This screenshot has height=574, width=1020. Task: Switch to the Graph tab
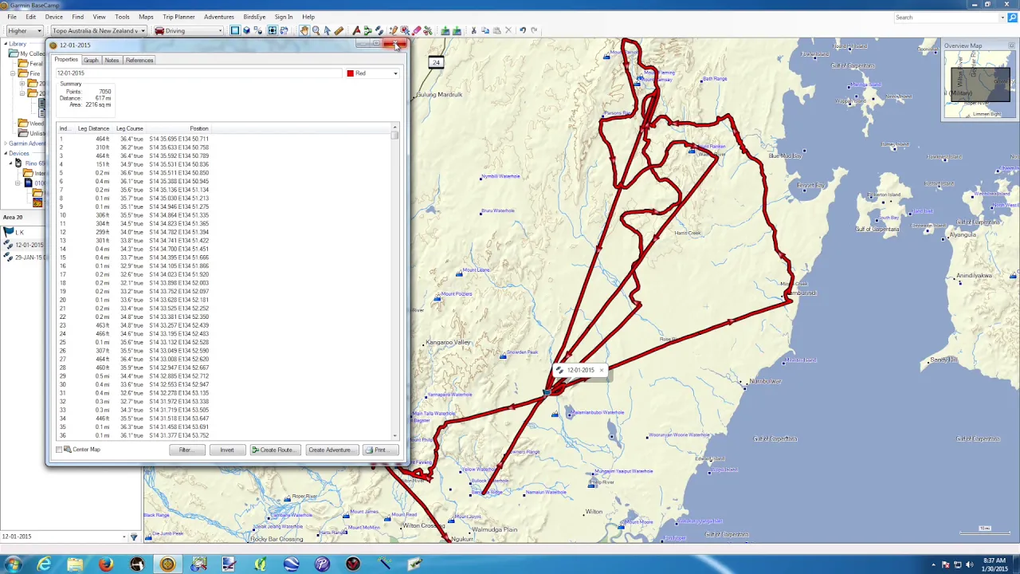(91, 61)
